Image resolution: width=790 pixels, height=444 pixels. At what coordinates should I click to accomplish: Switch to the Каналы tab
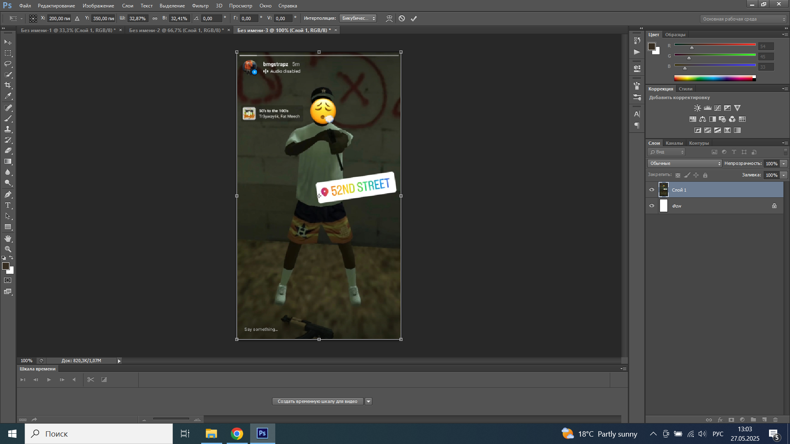pyautogui.click(x=674, y=143)
